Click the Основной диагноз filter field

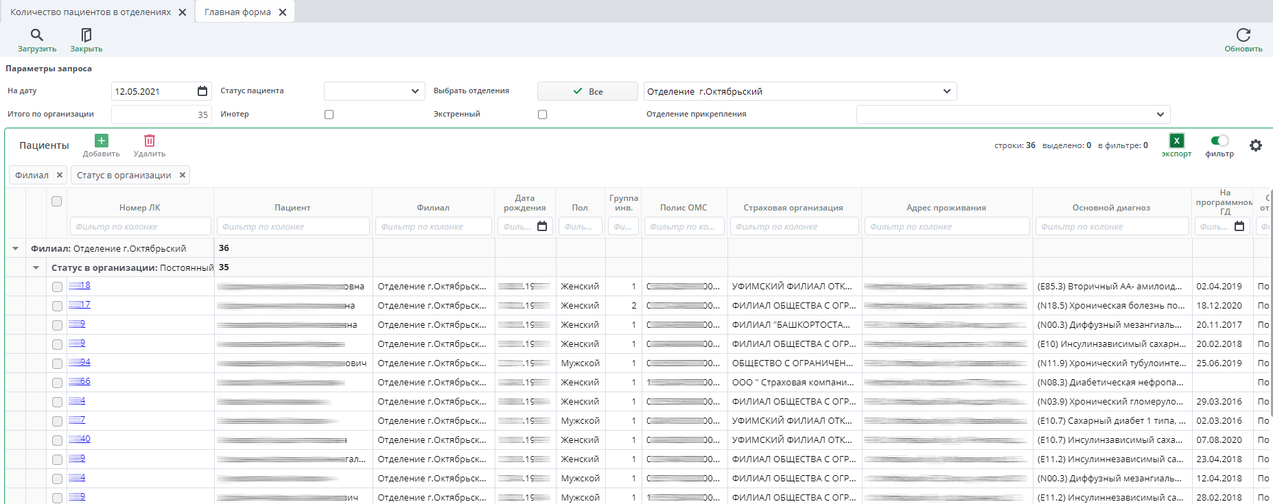tap(1112, 226)
